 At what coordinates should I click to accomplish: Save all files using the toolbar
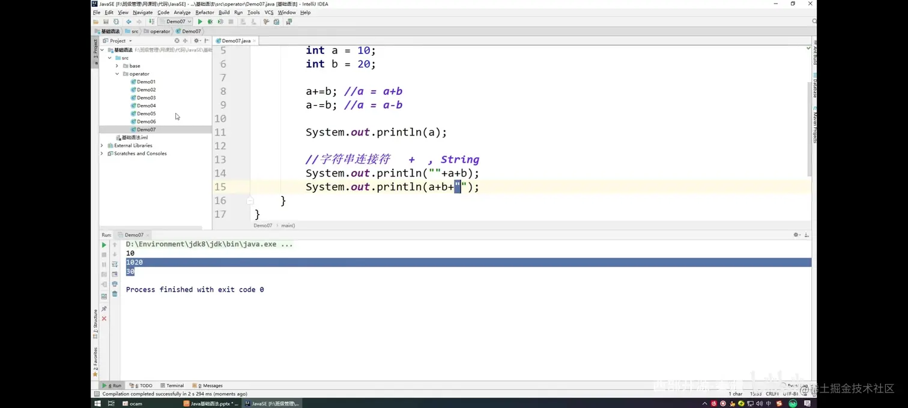pyautogui.click(x=106, y=22)
